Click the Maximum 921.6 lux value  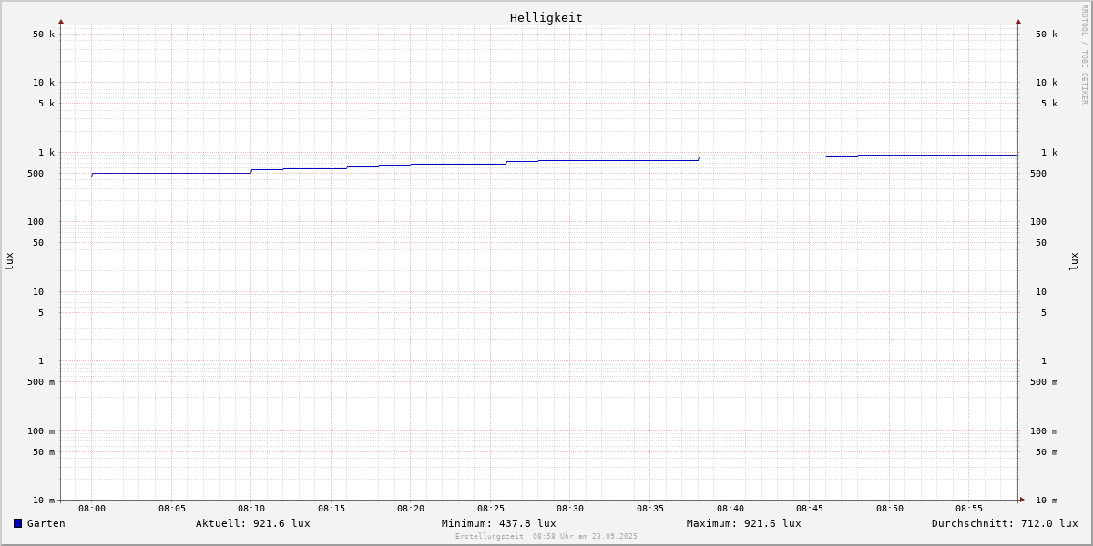(x=743, y=523)
